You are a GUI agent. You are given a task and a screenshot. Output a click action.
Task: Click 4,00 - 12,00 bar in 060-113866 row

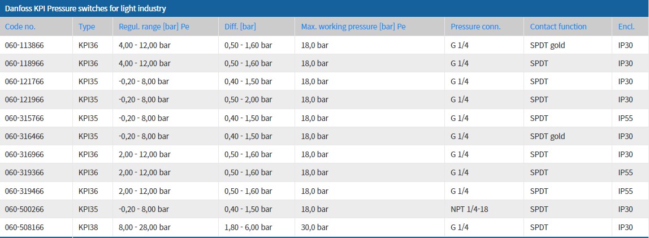tap(145, 45)
